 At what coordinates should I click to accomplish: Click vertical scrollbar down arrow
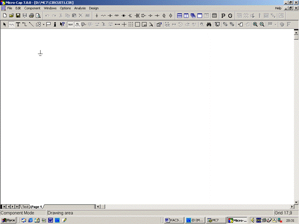(296, 202)
